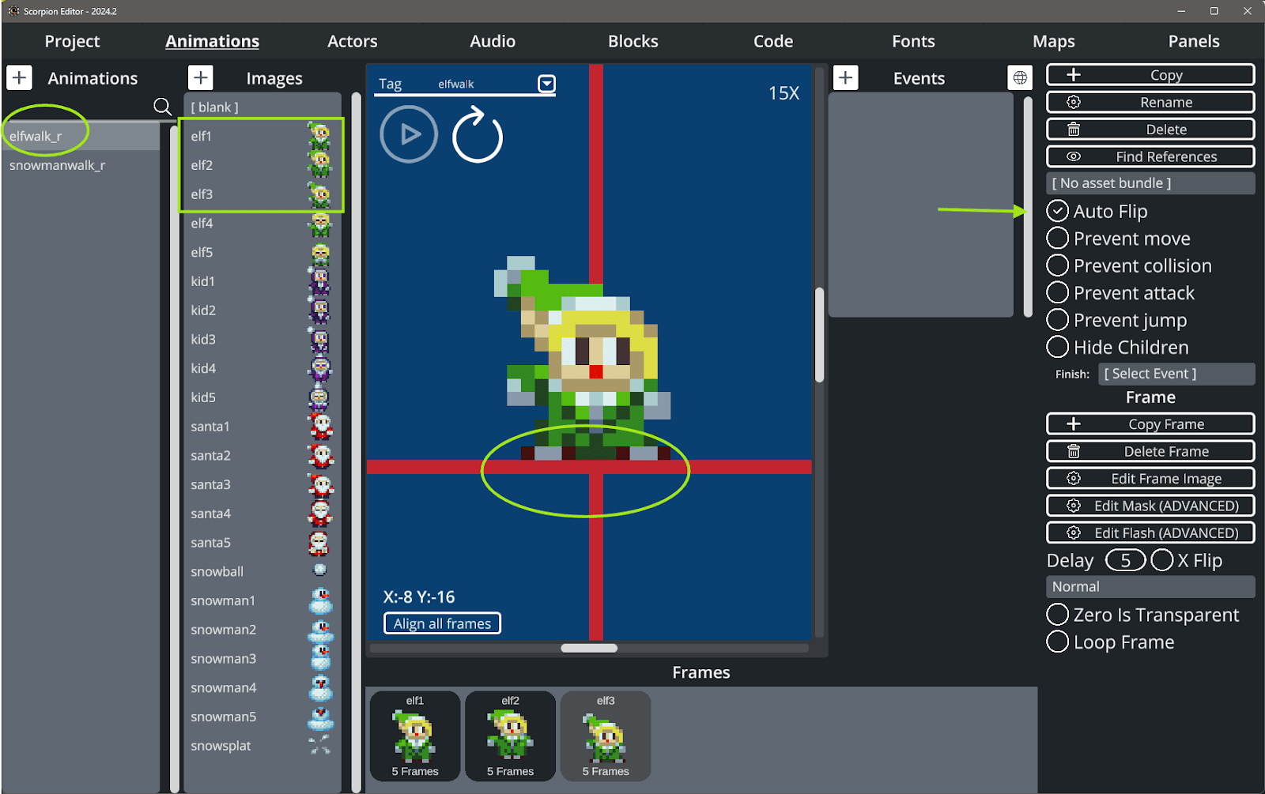Click the snowman5 sprite icon in Images
The height and width of the screenshot is (794, 1265).
coord(319,717)
